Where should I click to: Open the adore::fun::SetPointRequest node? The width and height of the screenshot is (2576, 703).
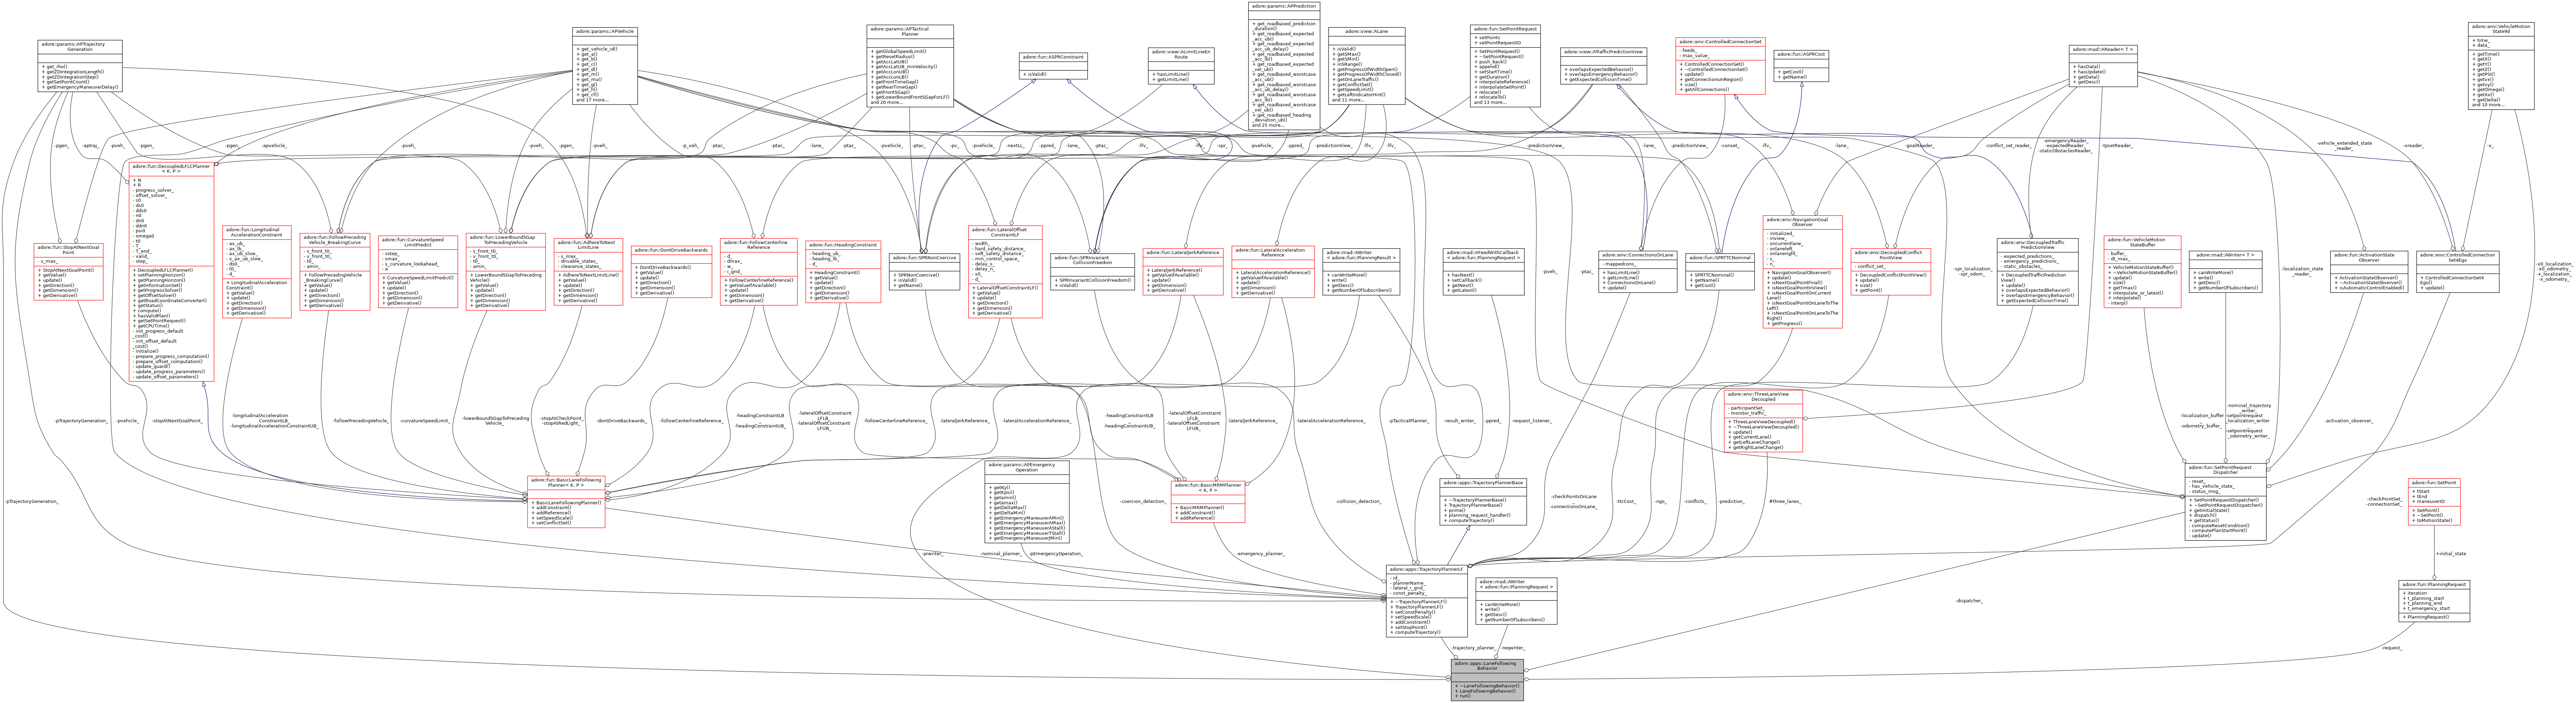coord(1505,66)
